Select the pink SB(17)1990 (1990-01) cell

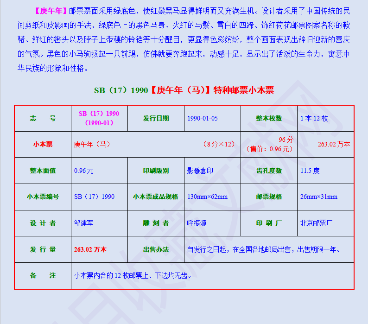pyautogui.click(x=99, y=118)
